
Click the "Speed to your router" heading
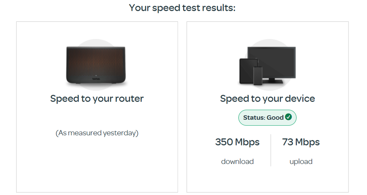click(97, 98)
